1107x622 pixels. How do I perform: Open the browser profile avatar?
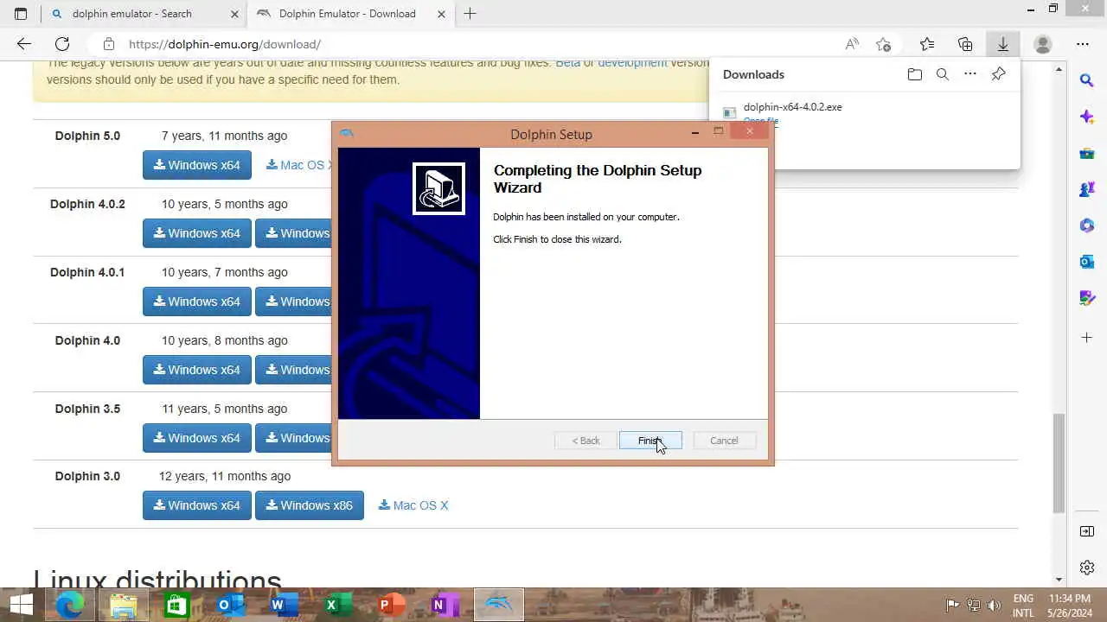coord(1043,44)
